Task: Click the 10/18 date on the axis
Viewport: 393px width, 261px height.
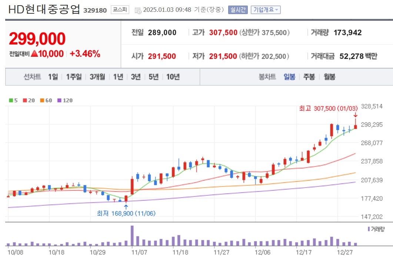Action: click(x=56, y=252)
